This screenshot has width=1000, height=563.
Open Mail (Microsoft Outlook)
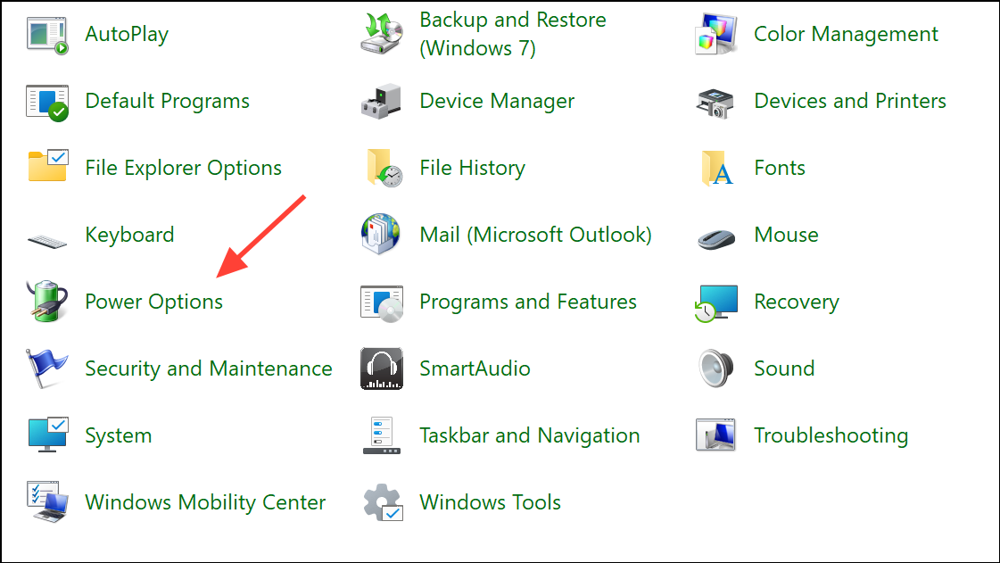click(535, 235)
